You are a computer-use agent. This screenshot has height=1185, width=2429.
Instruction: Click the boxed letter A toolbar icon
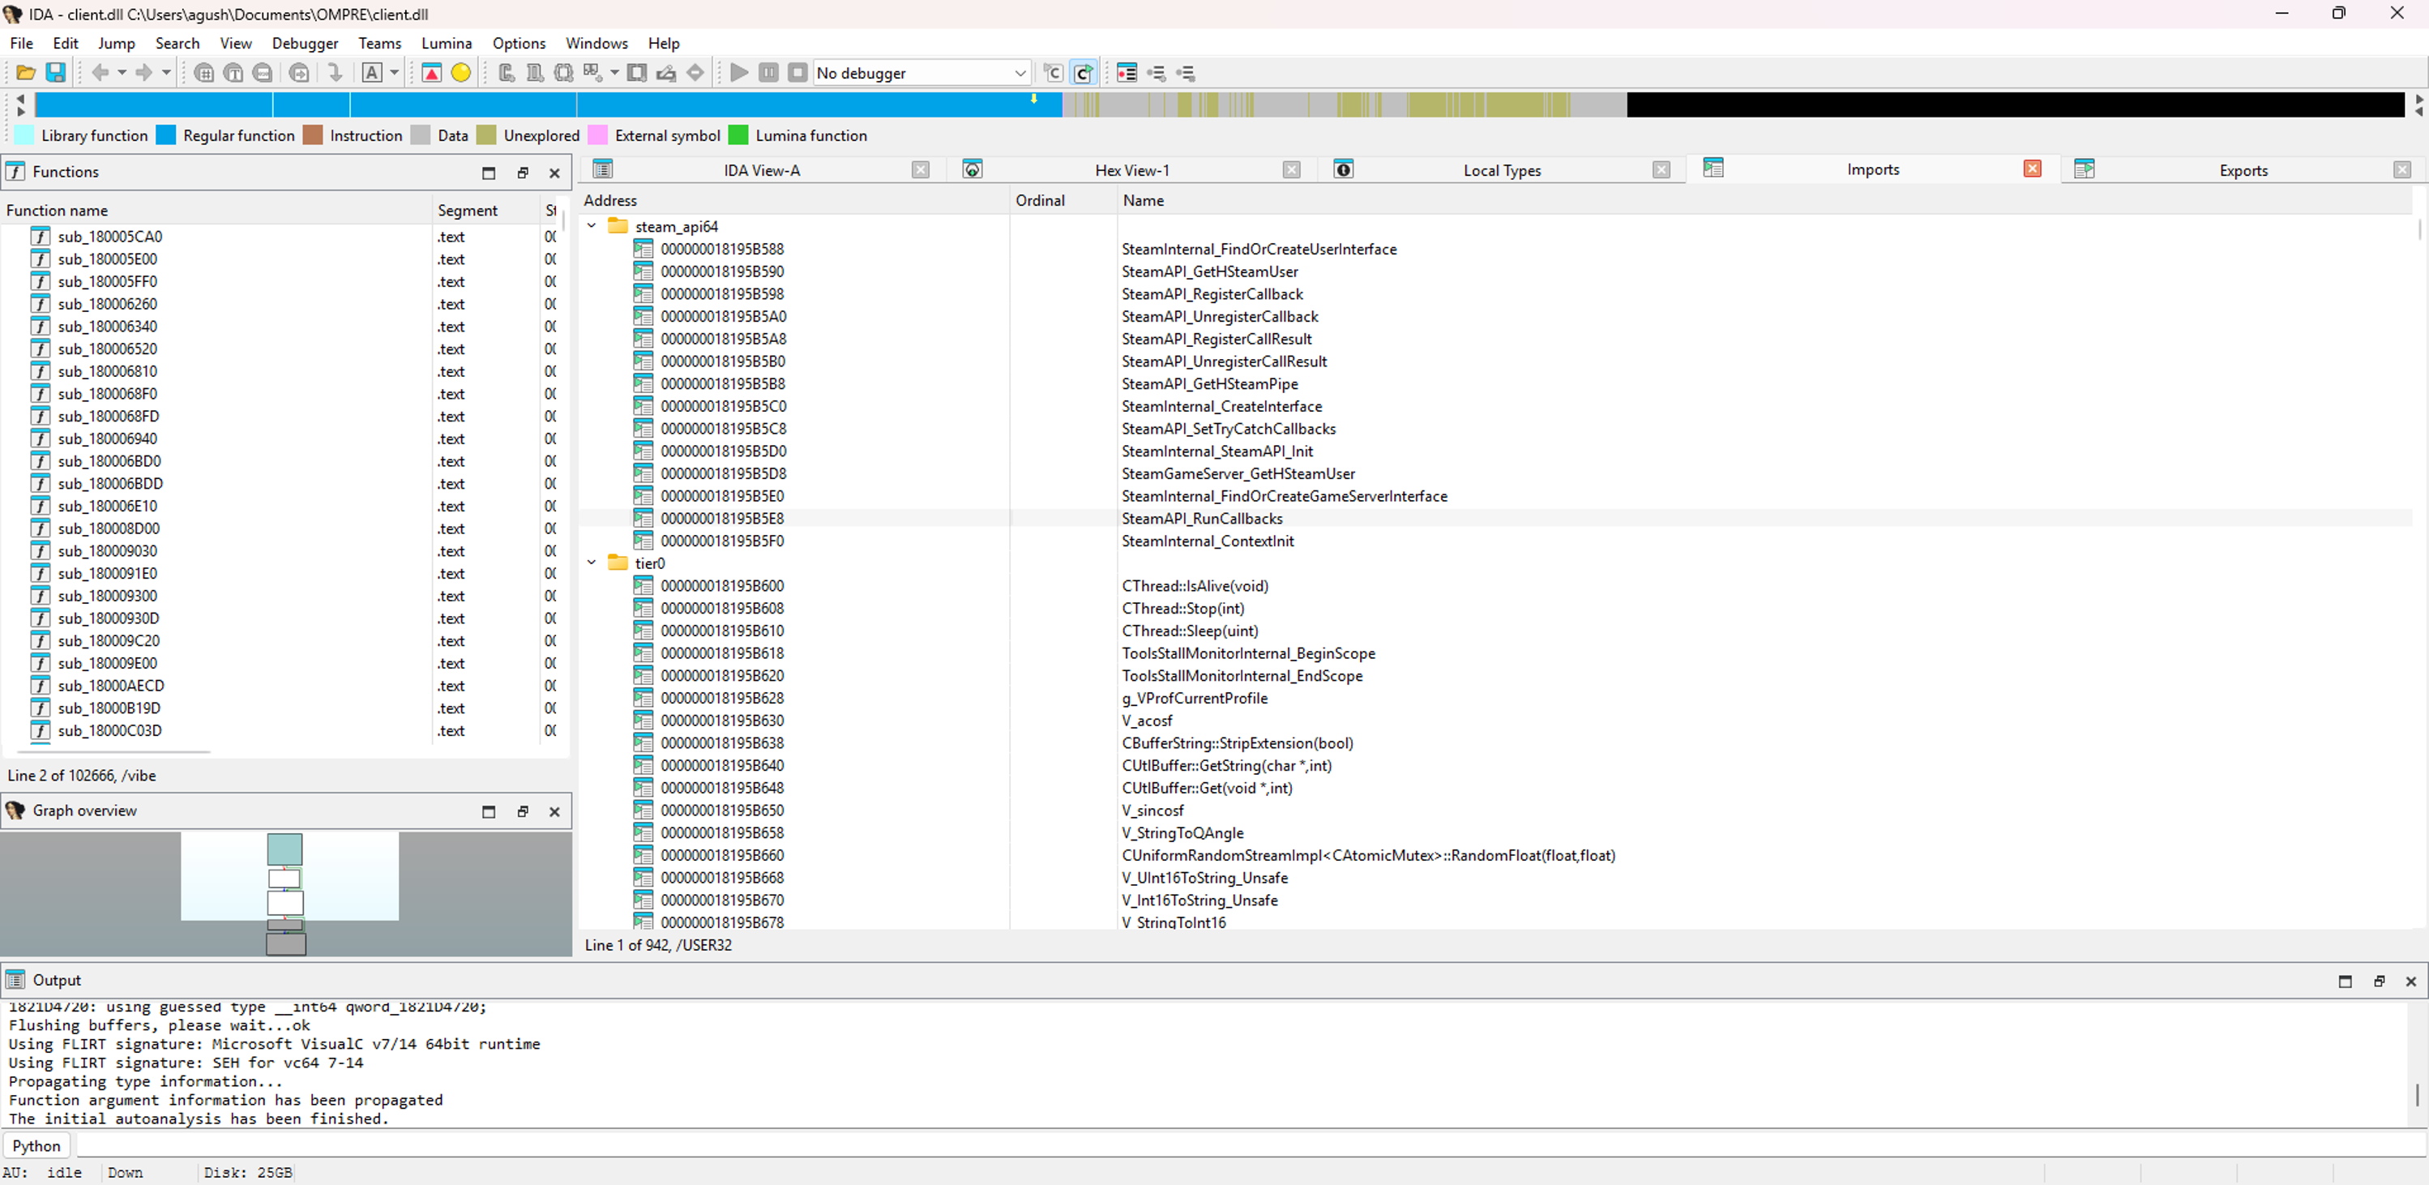click(373, 73)
